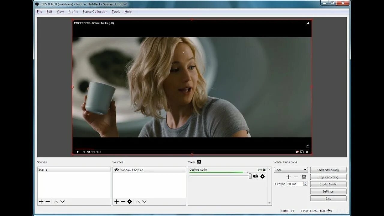Viewport: 384px width, 216px height.
Task: Open Settings button
Action: [328, 191]
